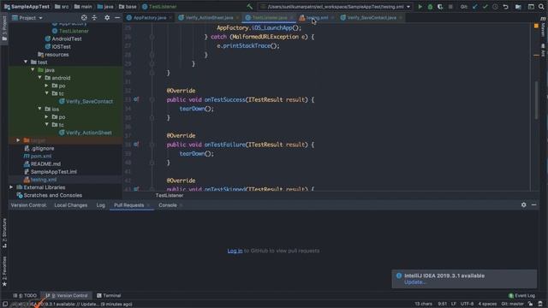Open the Event Log button

click(x=521, y=295)
